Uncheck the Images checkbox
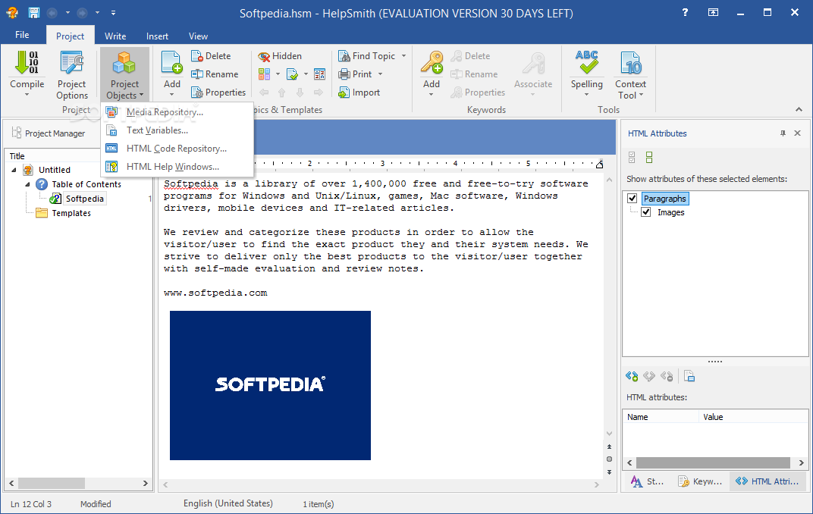Screen dimensions: 813x514 [646, 212]
